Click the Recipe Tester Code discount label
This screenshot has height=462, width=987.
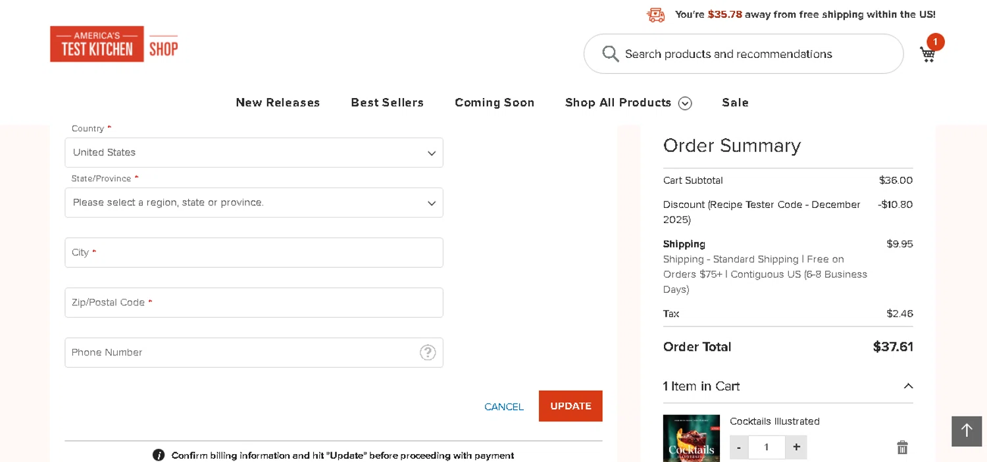pos(762,212)
